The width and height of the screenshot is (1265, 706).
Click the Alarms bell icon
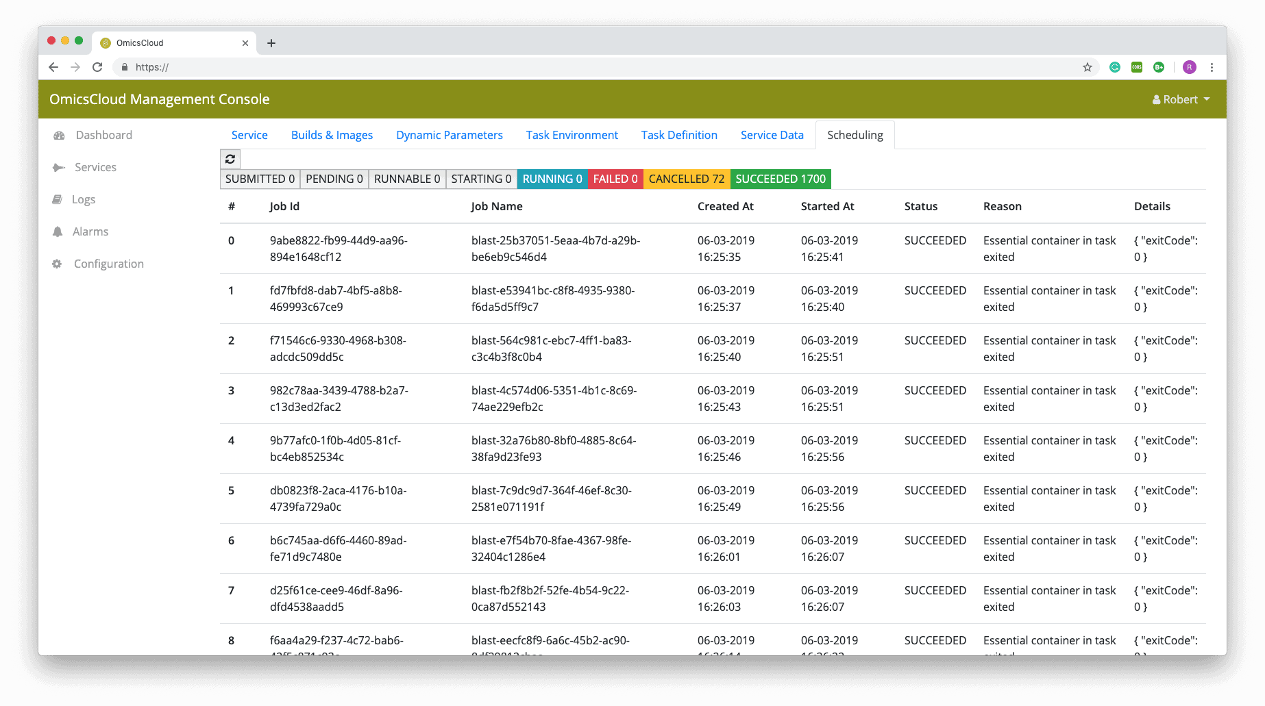[x=58, y=231]
